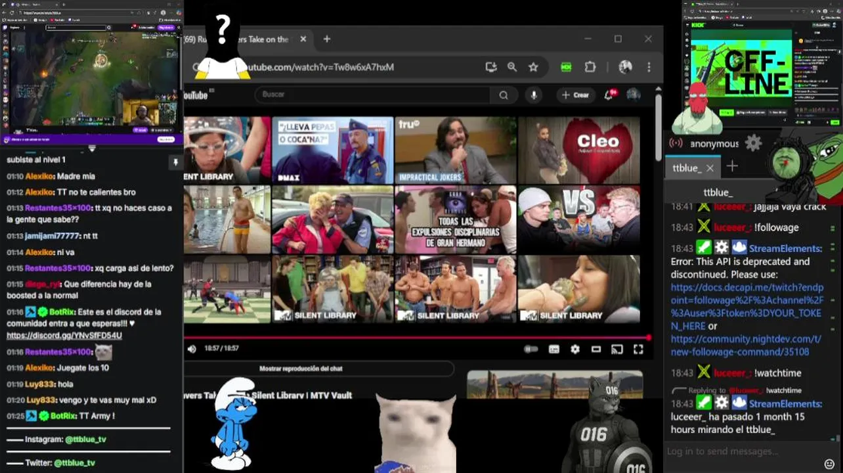Click the 18:57 / 18:57 time display
843x473 pixels.
(221, 349)
